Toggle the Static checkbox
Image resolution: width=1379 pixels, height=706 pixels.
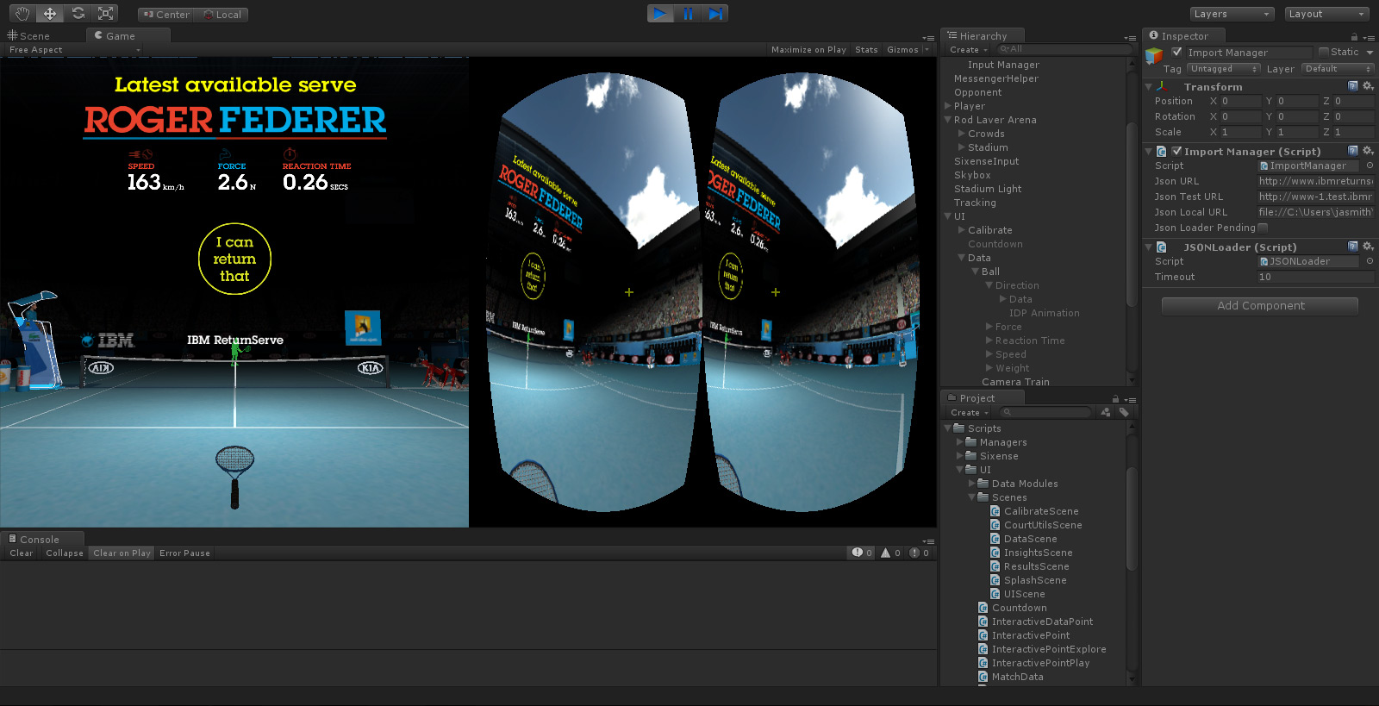[1324, 52]
